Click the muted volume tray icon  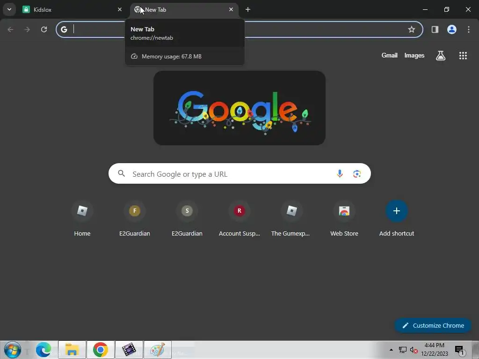(x=414, y=350)
